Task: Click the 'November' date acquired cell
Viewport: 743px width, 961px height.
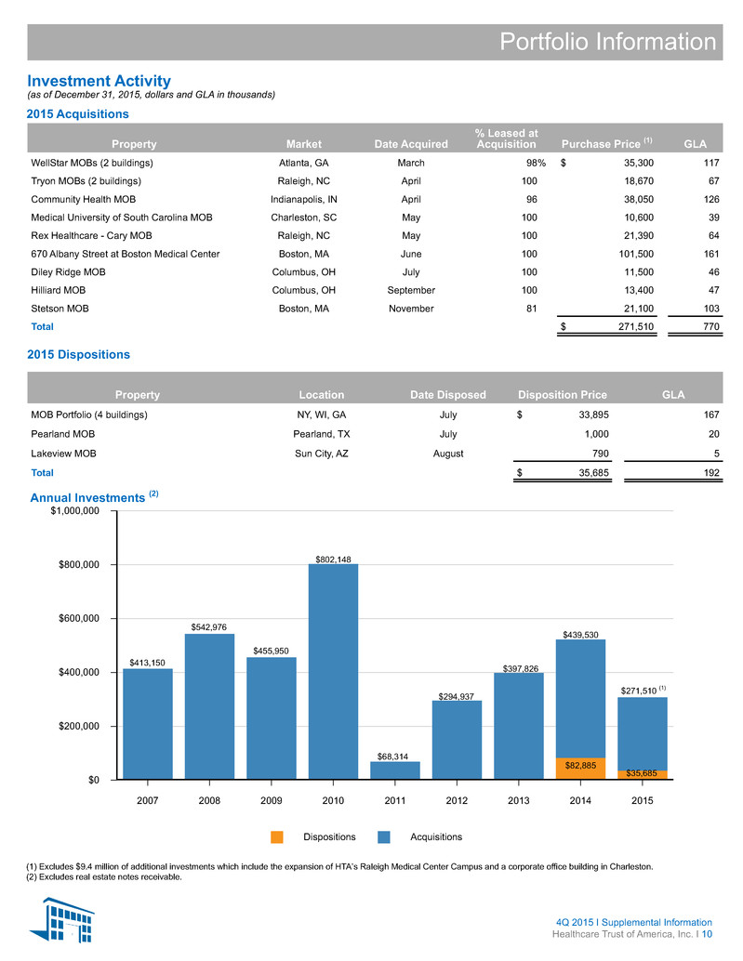Action: (411, 309)
